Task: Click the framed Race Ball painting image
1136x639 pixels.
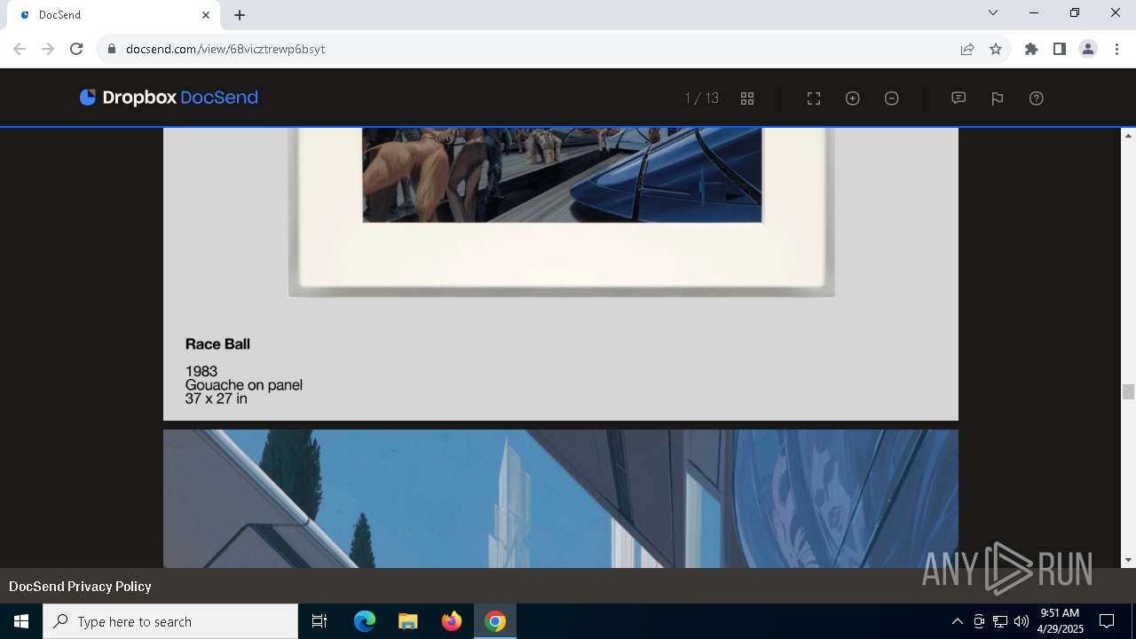Action: (x=562, y=211)
